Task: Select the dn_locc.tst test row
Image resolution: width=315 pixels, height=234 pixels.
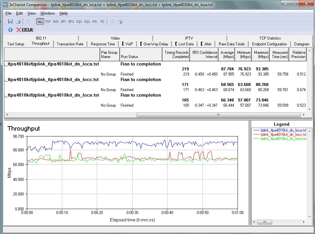Action: 156,79
